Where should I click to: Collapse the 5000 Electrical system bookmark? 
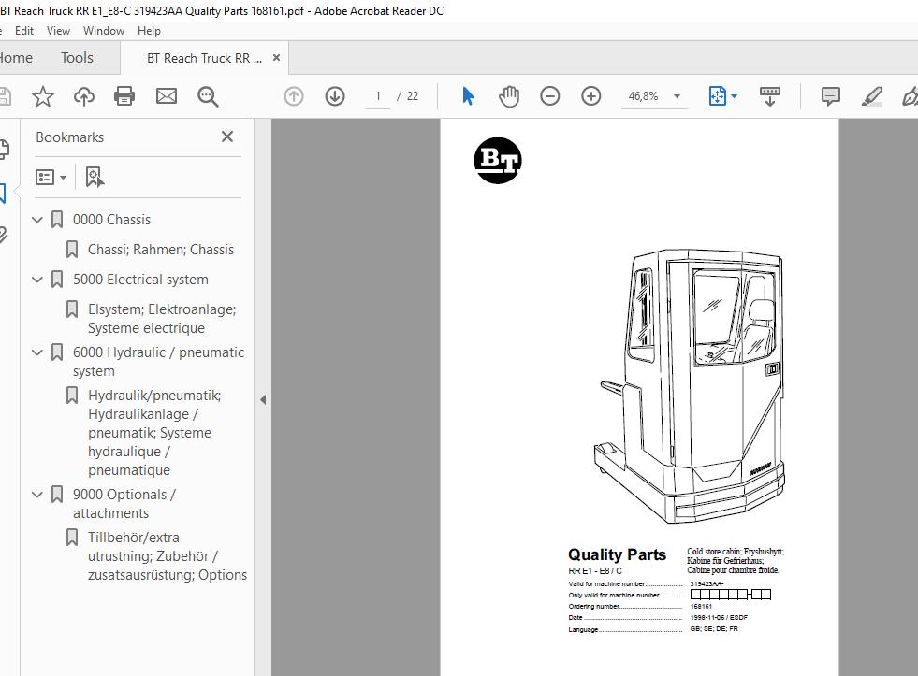37,280
